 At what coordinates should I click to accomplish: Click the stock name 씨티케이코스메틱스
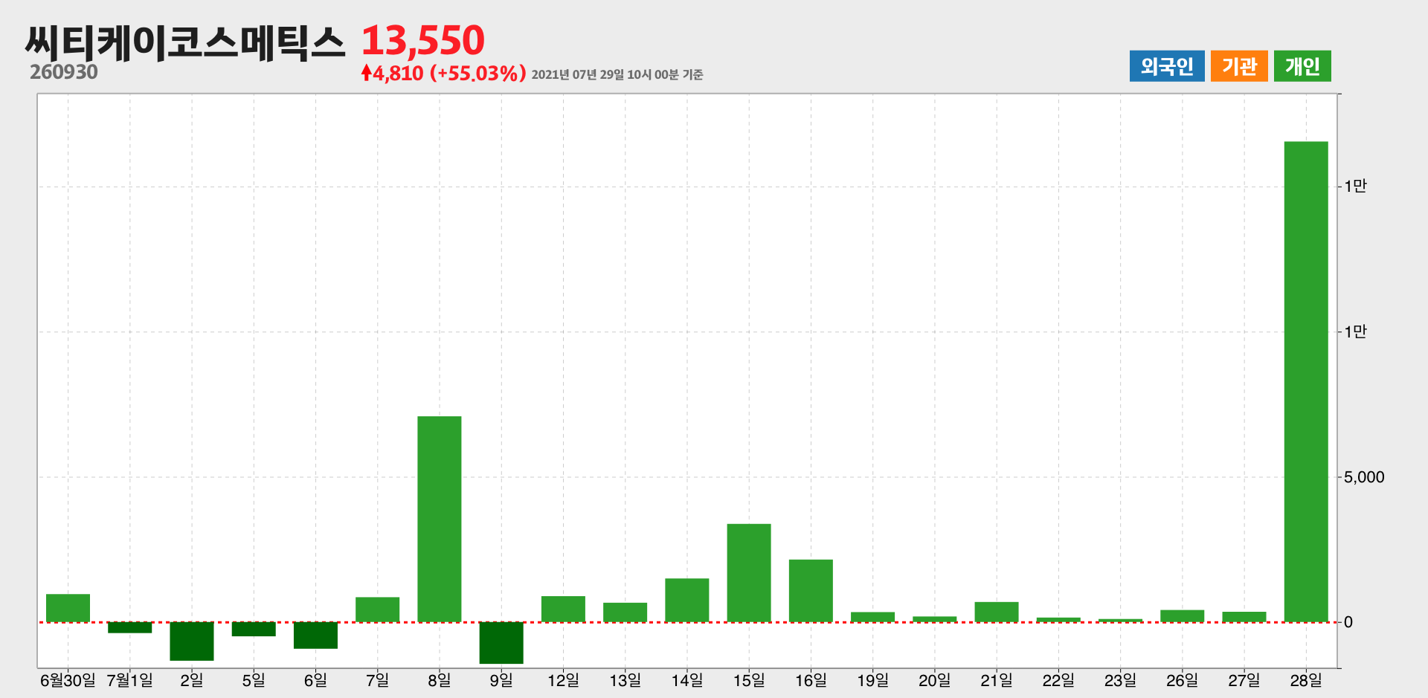pyautogui.click(x=185, y=42)
